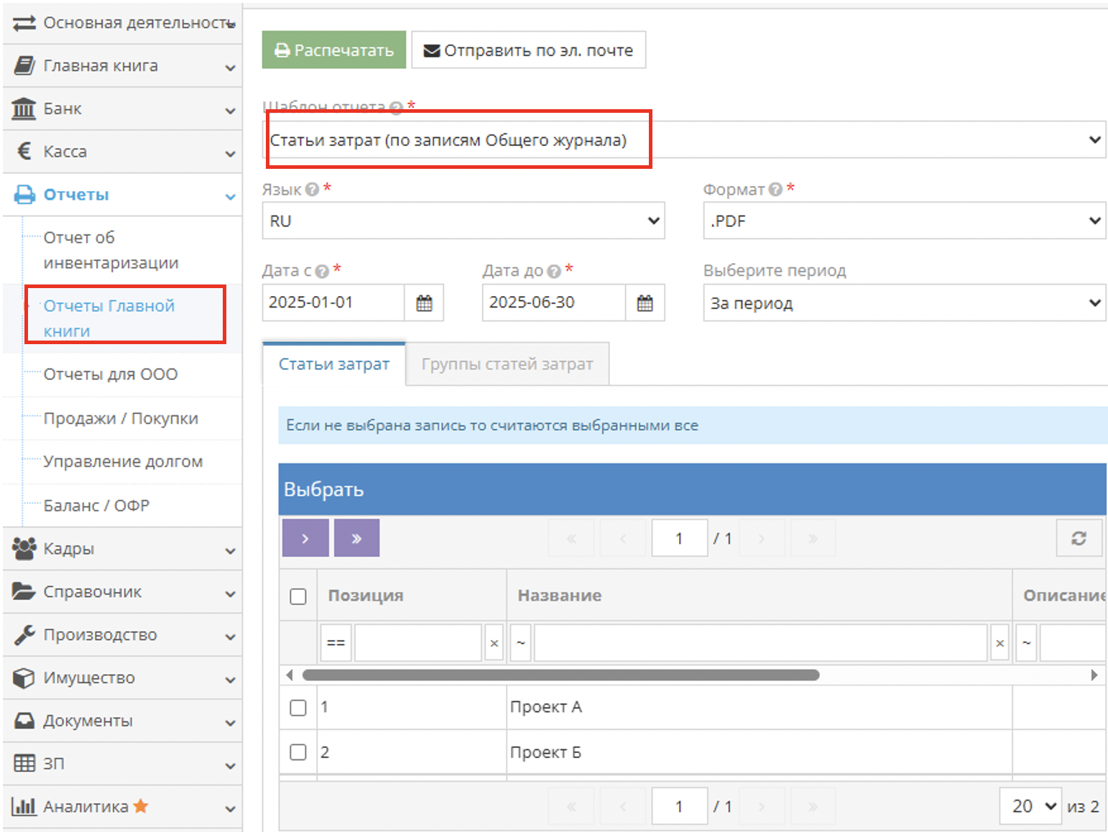Click the Название filter input field
Viewport: 1108px width, 832px height.
tap(760, 643)
